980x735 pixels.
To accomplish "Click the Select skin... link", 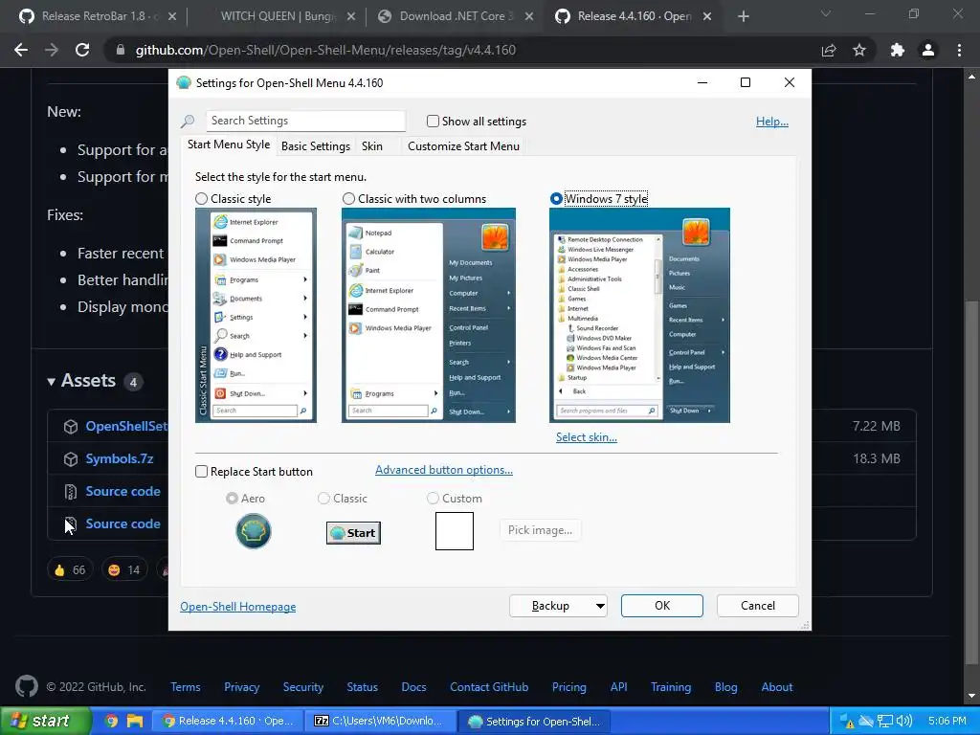I will (587, 437).
